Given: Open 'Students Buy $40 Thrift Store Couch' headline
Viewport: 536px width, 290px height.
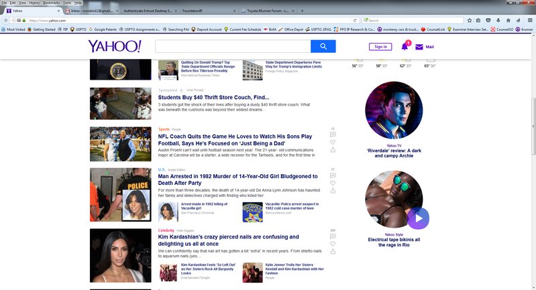Looking at the screenshot, I should pos(213,97).
